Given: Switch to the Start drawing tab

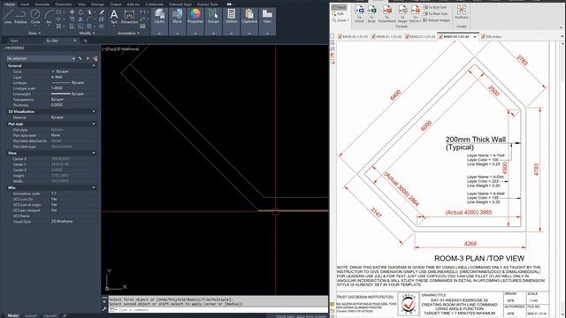Looking at the screenshot, I should pyautogui.click(x=14, y=41).
